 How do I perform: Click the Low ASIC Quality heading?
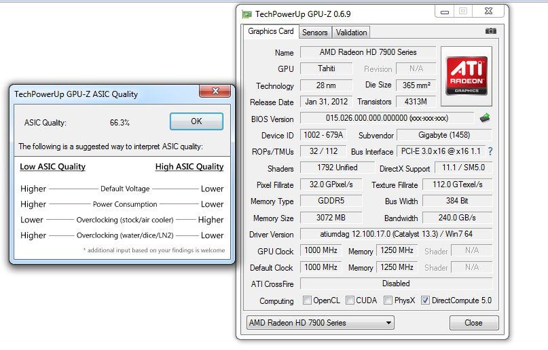coord(52,167)
